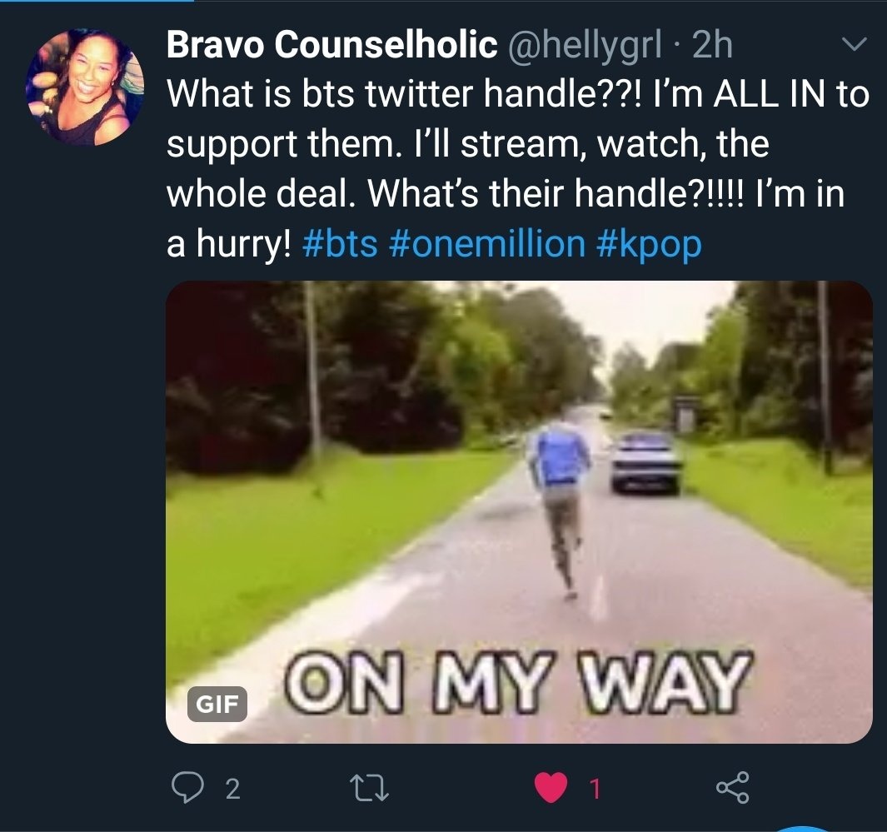Screen dimensions: 887x832
Task: Follow the #onemillion hashtag
Action: (487, 244)
